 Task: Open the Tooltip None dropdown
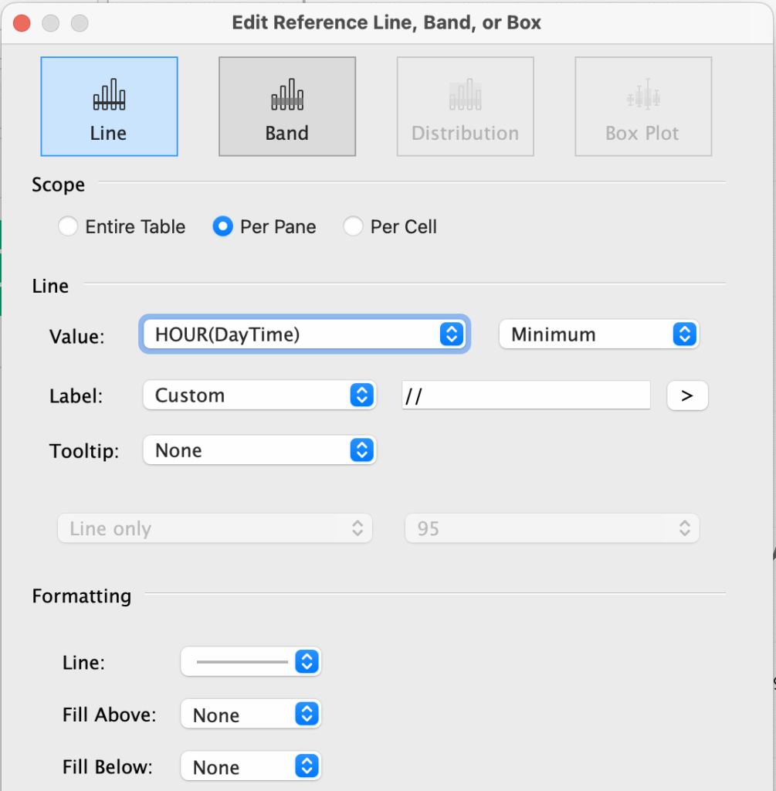259,450
